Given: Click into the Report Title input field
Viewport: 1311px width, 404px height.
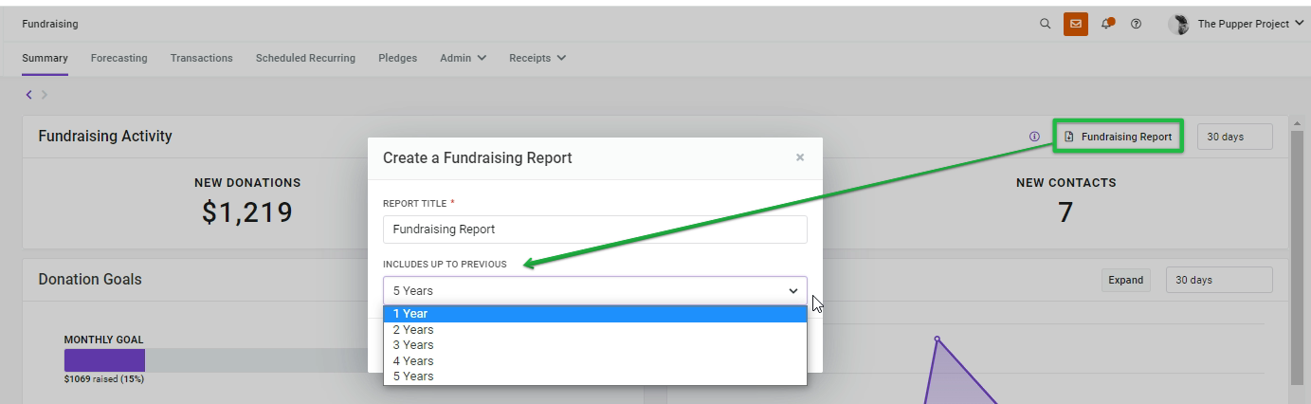Looking at the screenshot, I should (x=595, y=230).
